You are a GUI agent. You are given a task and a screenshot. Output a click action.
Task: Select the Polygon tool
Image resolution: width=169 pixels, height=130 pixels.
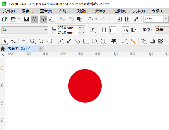(103, 41)
